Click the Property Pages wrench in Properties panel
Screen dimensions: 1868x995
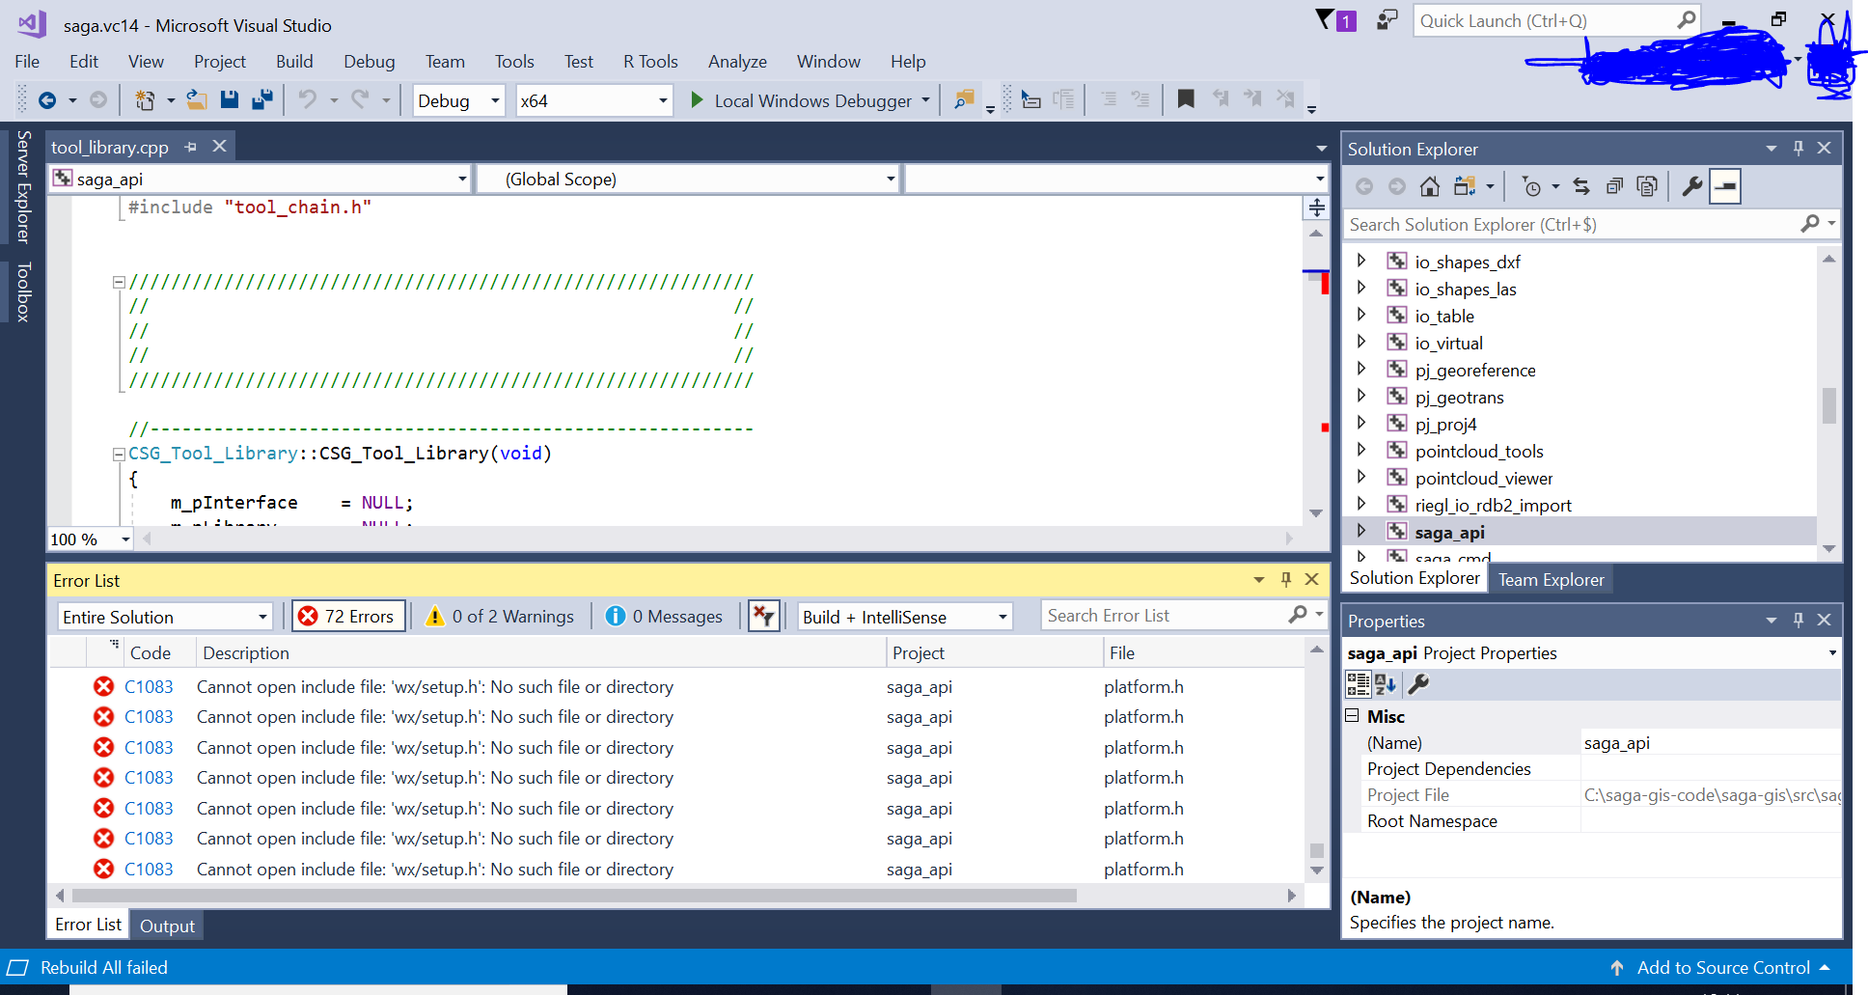click(x=1418, y=684)
